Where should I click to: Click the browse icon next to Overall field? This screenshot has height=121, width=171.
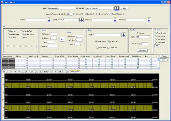pos(49,20)
